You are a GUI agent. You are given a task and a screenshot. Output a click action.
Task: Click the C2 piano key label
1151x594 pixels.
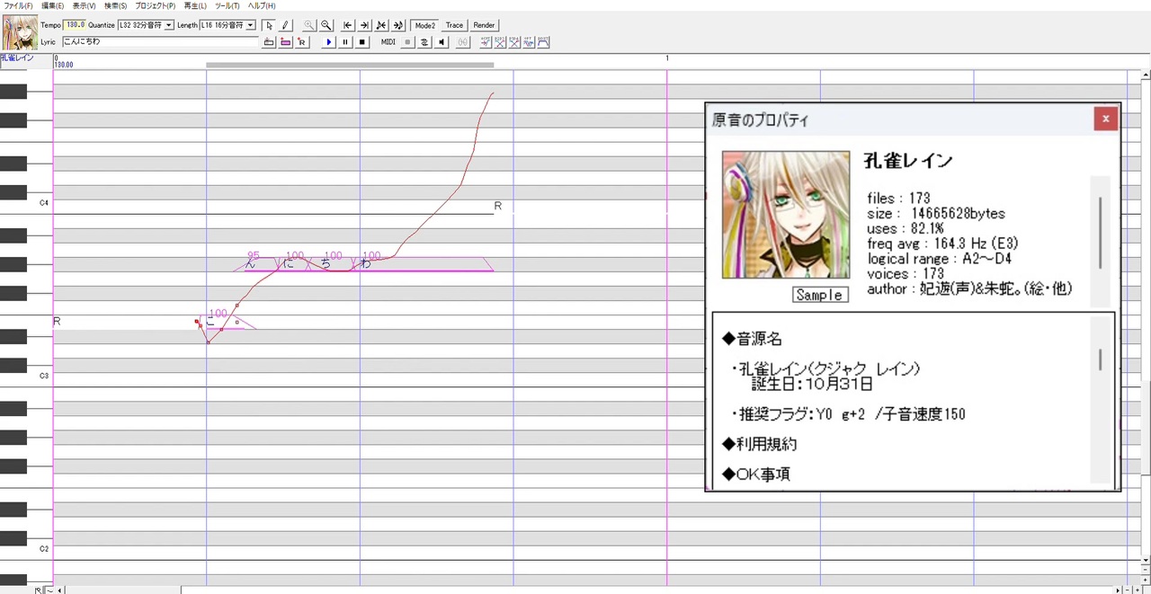[43, 548]
